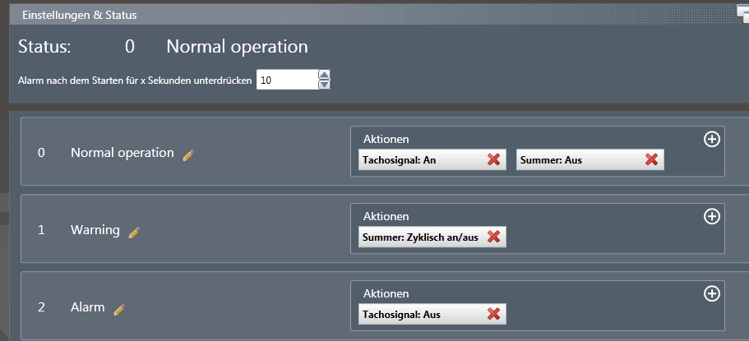Screen dimensions: 749x341
Task: Decrease the alarm suppression seconds value
Action: [x=324, y=84]
